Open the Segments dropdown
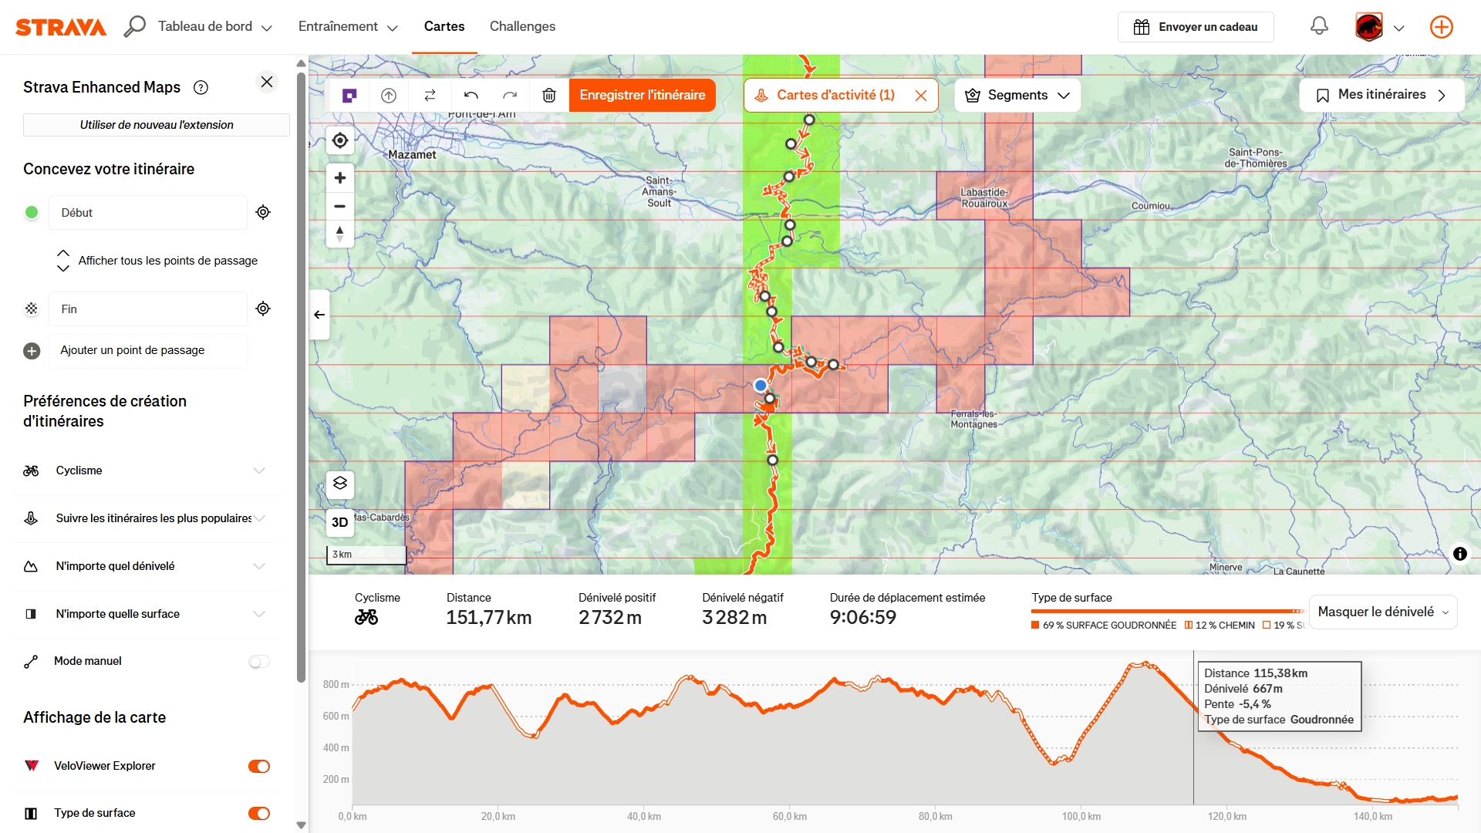Screen dimensions: 1481x833 [1017, 96]
